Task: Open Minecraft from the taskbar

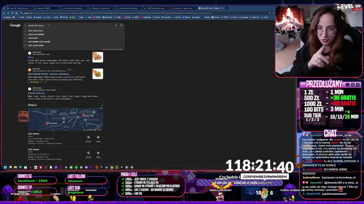Action: [117, 167]
